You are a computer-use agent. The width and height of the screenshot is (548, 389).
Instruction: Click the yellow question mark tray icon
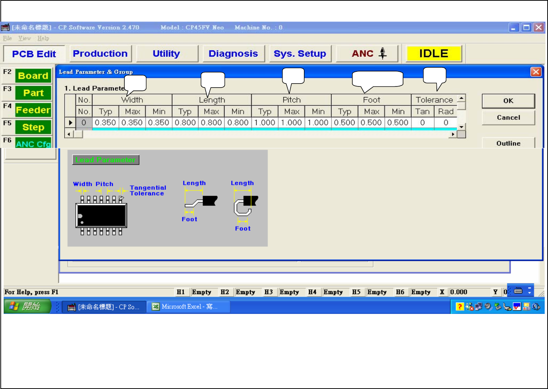460,307
